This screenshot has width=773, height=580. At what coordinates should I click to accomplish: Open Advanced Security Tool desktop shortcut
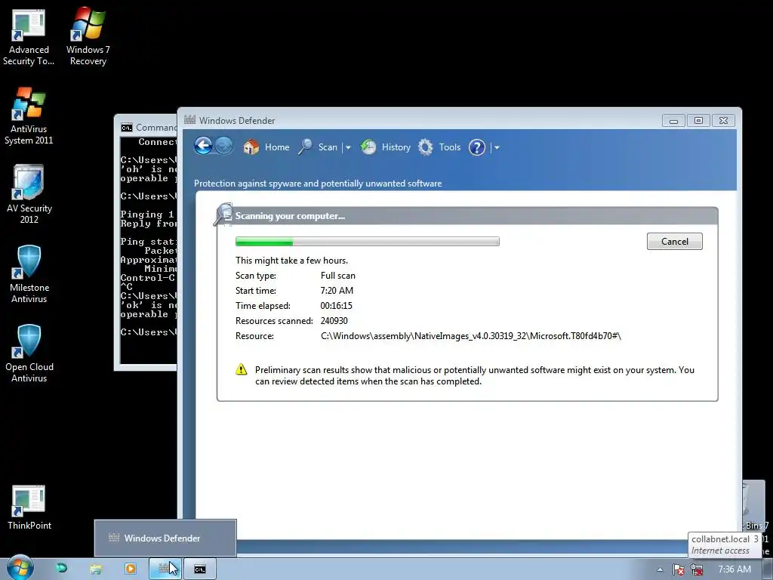29,39
